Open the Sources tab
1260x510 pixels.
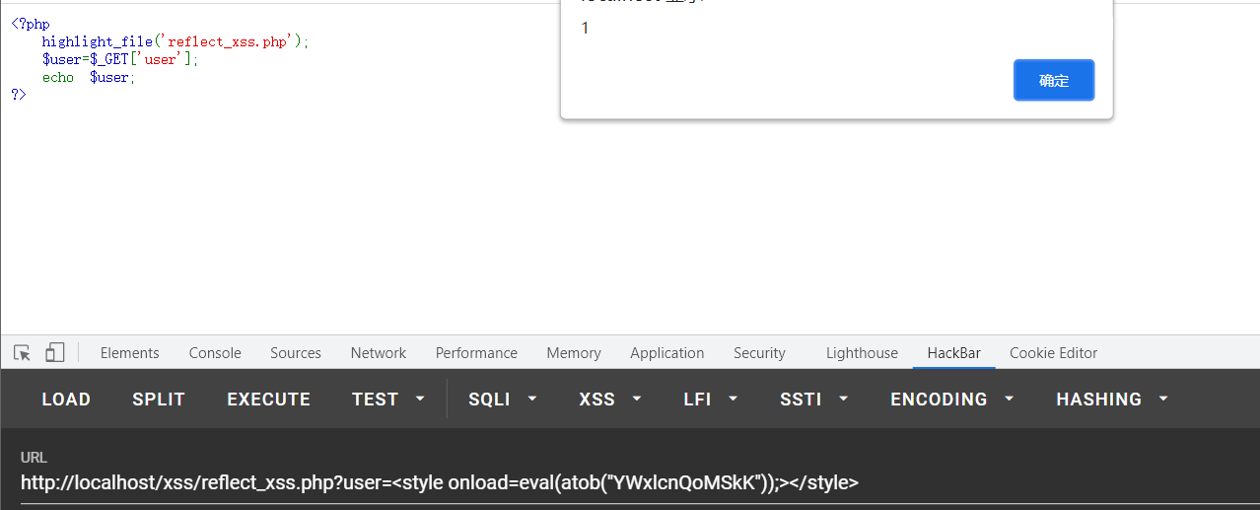click(296, 353)
